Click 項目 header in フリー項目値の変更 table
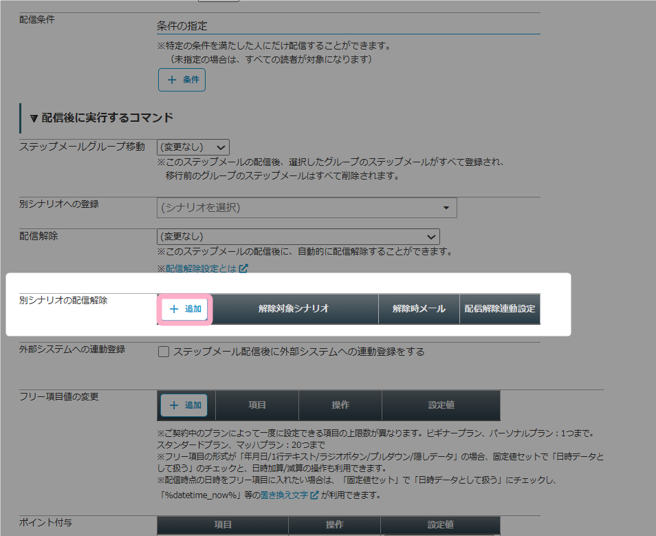 point(257,405)
